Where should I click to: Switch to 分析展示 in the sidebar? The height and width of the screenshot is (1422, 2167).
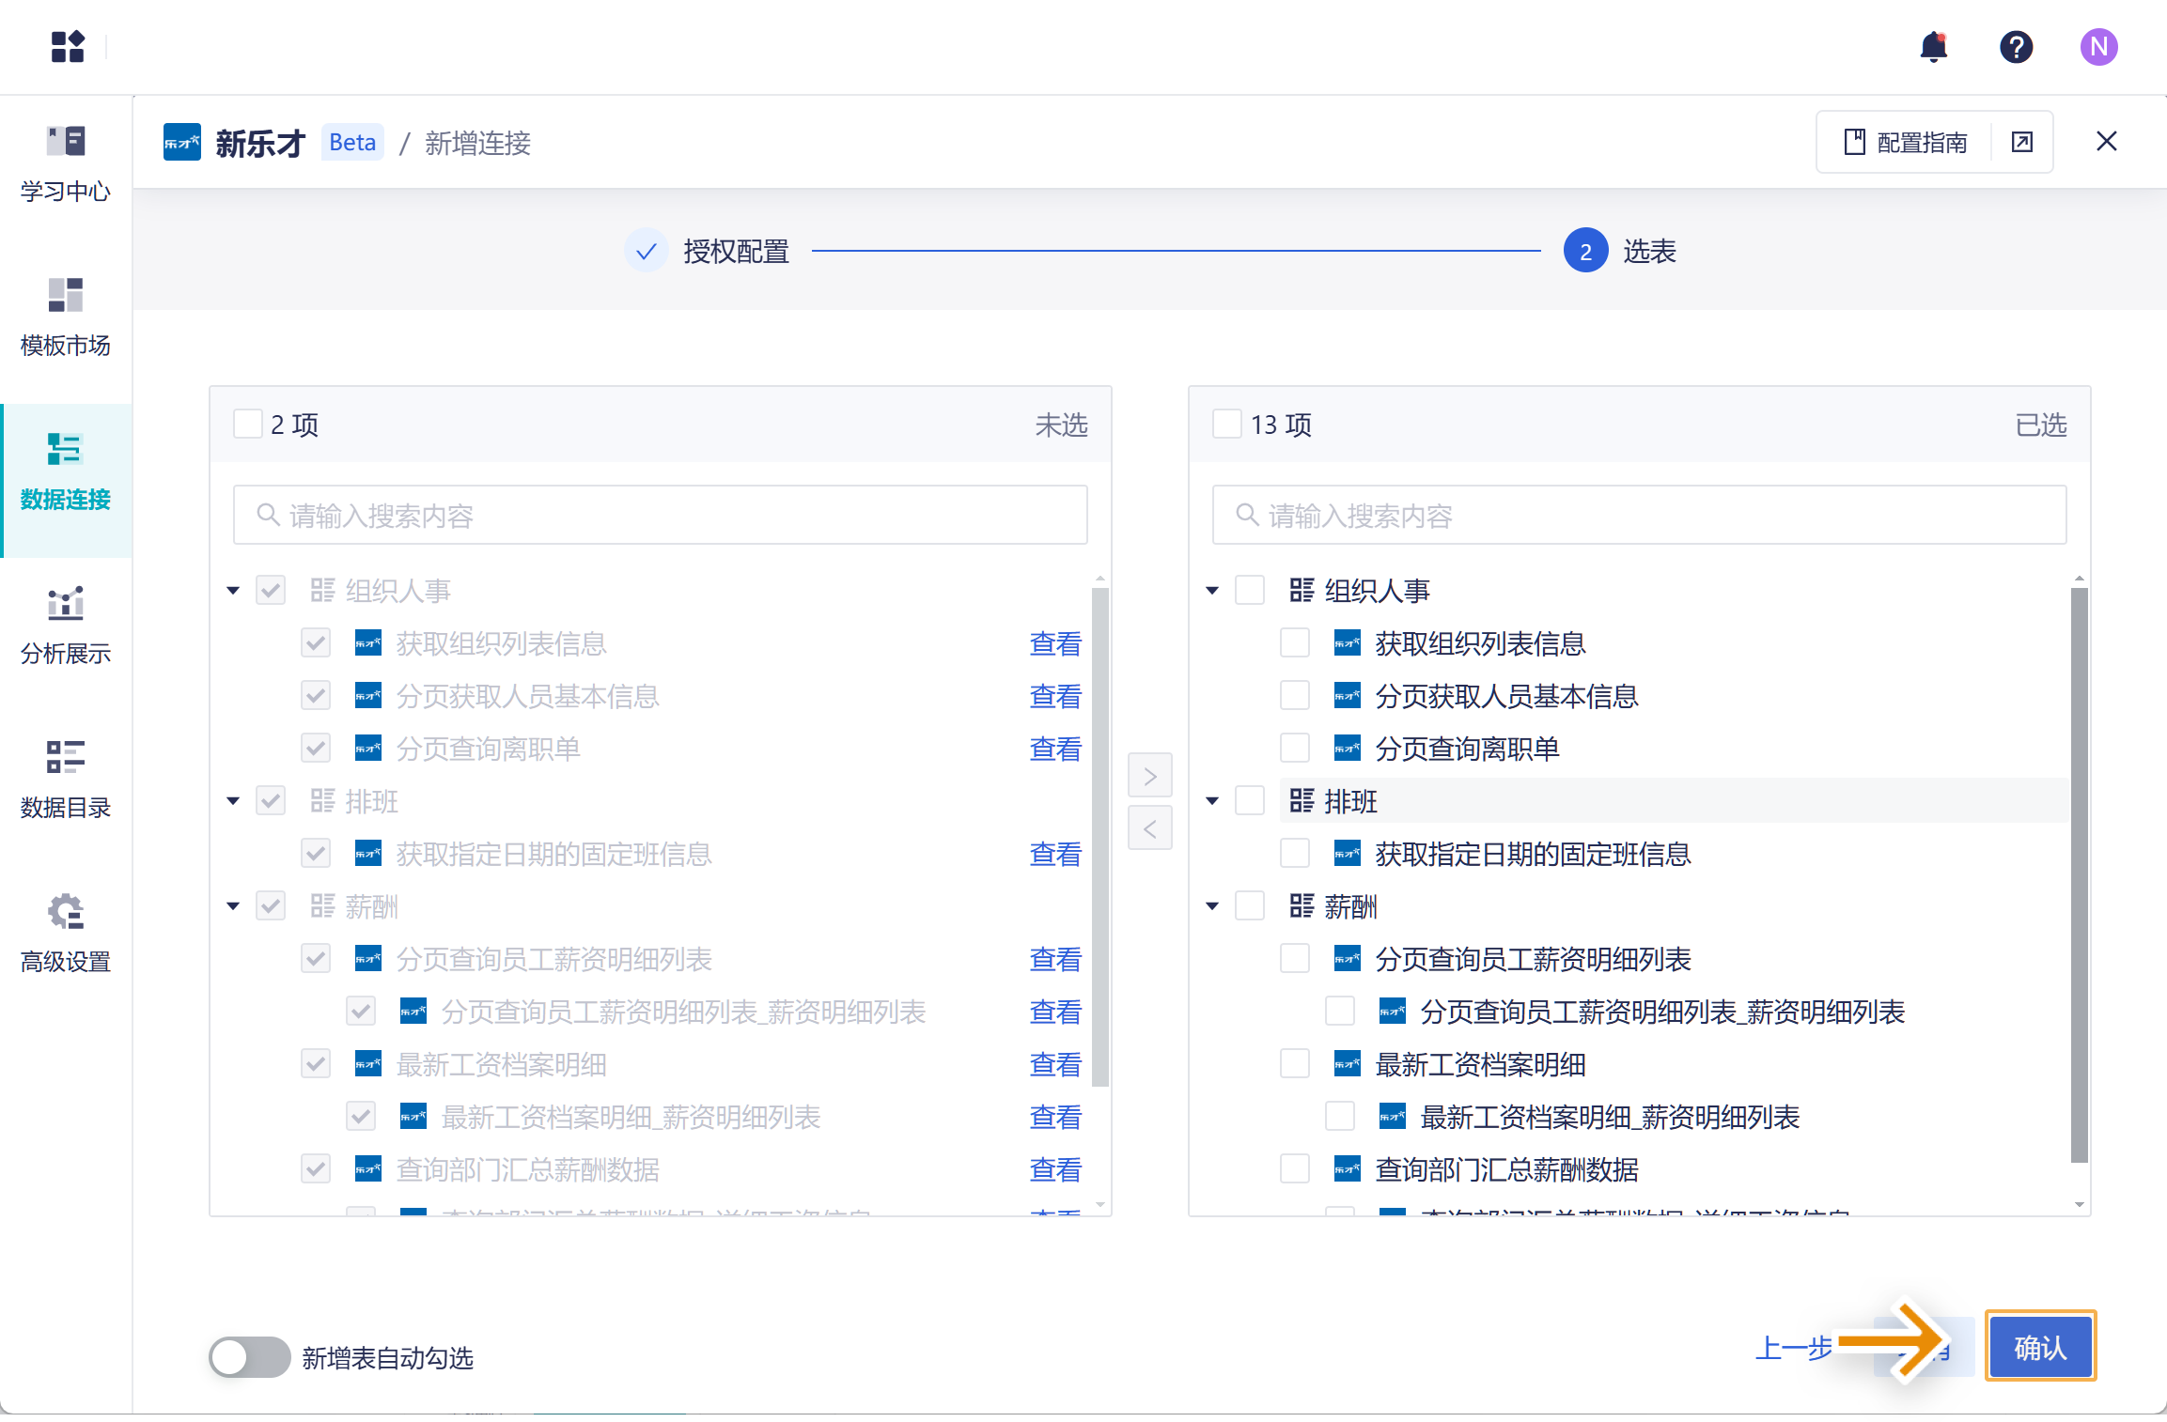[x=66, y=626]
